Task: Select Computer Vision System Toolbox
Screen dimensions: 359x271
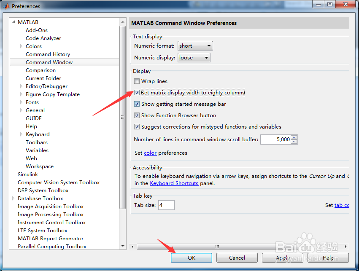Action: pyautogui.click(x=59, y=182)
